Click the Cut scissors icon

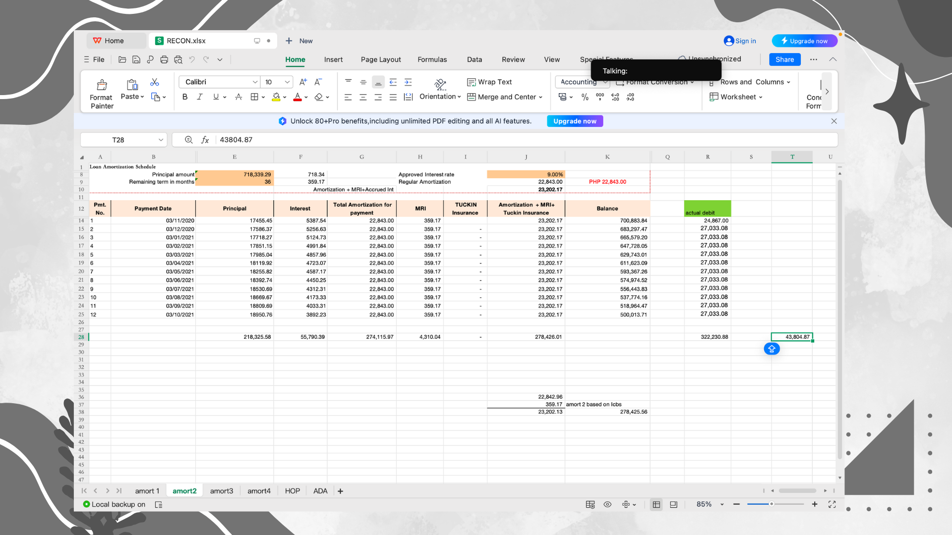[155, 82]
